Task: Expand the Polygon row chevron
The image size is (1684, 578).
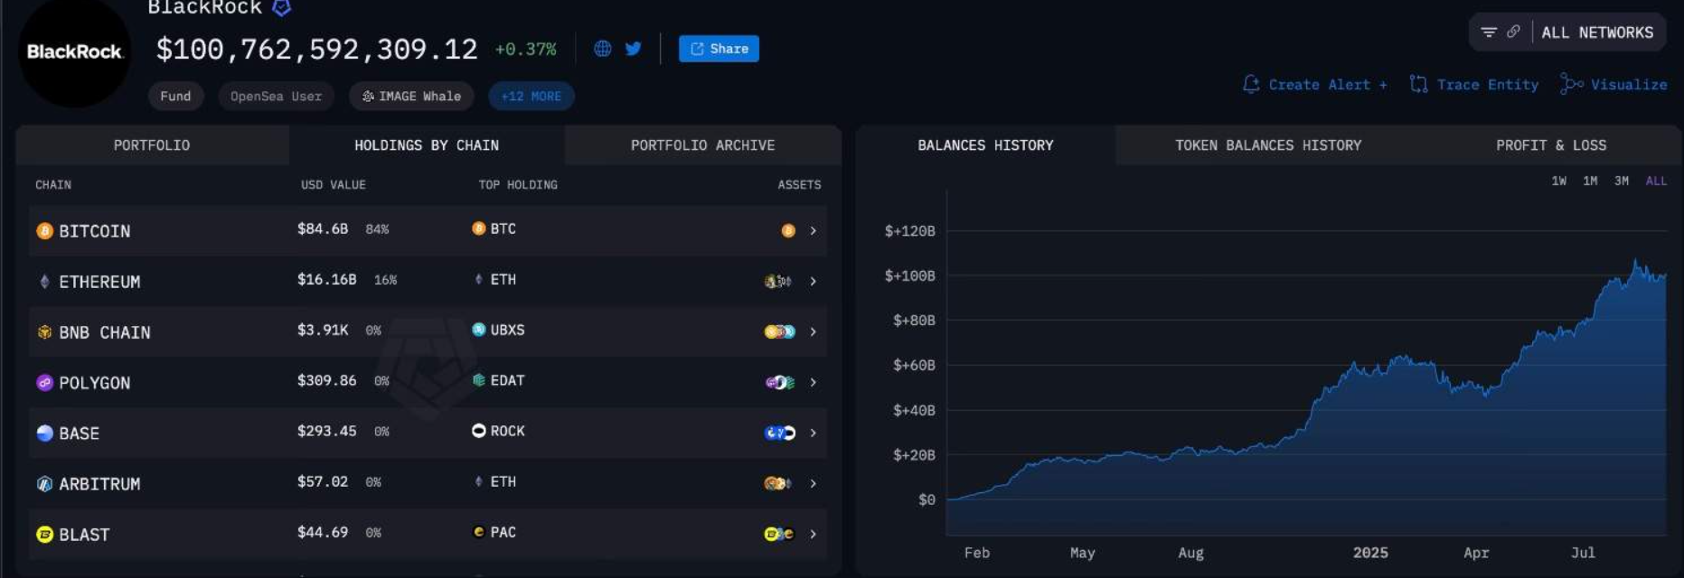Action: 814,383
